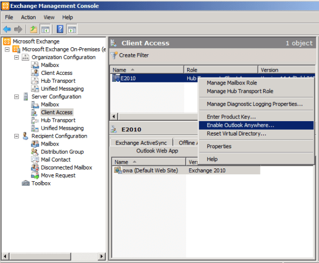Image resolution: width=319 pixels, height=263 pixels.
Task: Click the Back arrow toolbar icon
Action: click(x=7, y=29)
